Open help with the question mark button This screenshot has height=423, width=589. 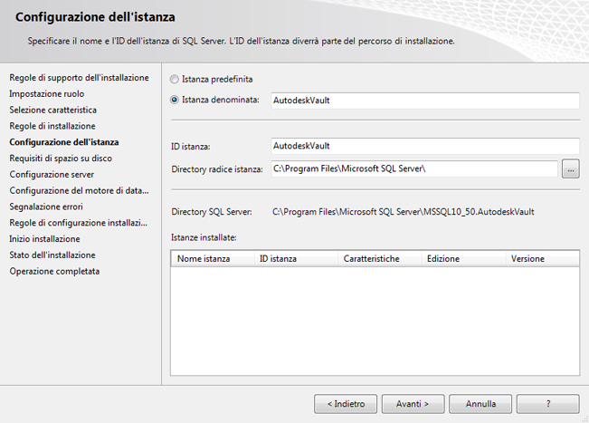click(549, 402)
